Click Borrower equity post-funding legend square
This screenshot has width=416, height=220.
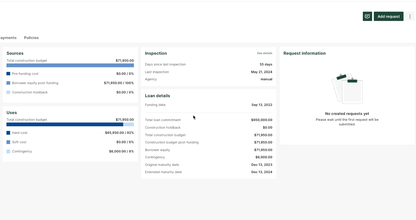click(8, 83)
